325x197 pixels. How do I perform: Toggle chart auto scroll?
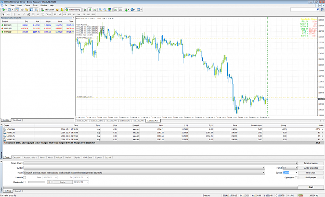[115, 9]
